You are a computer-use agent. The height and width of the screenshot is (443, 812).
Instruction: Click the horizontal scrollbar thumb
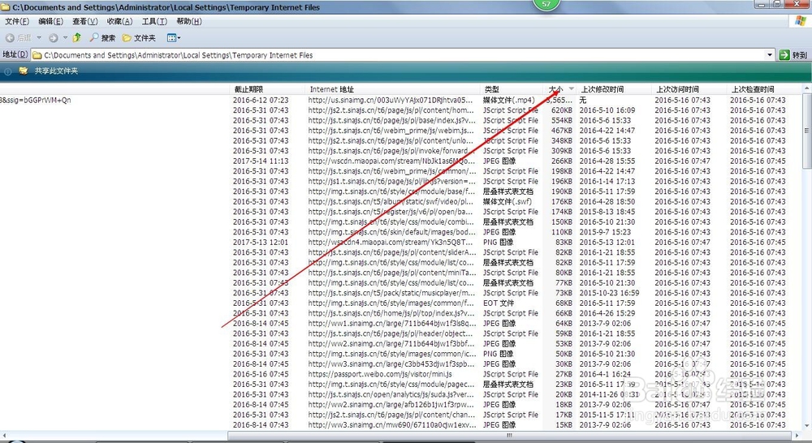tap(509, 436)
